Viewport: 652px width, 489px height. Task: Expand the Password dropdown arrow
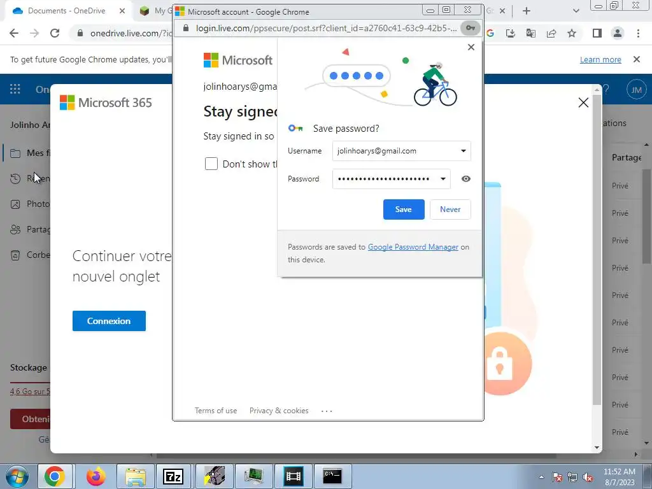[x=443, y=179]
